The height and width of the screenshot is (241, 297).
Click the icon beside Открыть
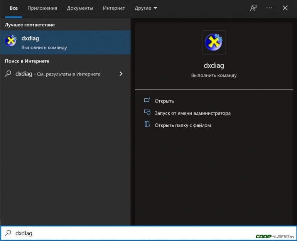(x=147, y=101)
